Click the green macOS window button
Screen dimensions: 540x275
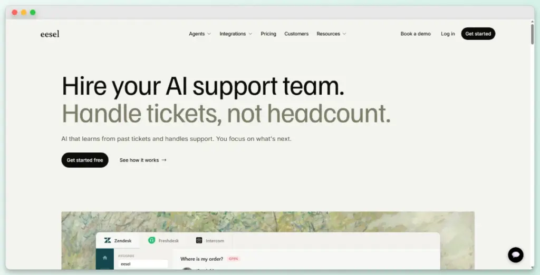[x=33, y=13]
